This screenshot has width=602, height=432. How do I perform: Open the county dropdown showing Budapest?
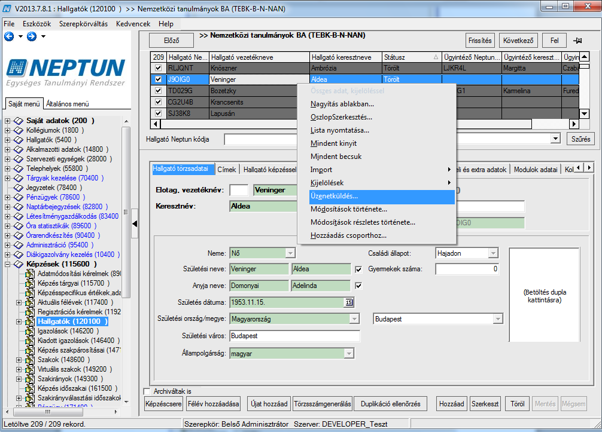click(x=498, y=319)
